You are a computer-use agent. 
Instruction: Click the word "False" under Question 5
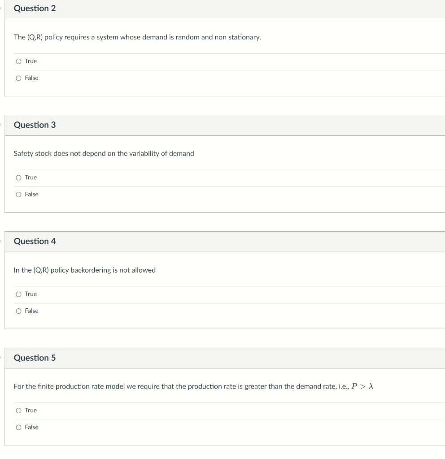[x=31, y=428]
